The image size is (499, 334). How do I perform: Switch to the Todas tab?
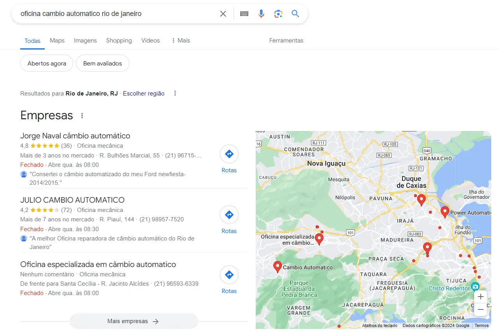pyautogui.click(x=32, y=41)
